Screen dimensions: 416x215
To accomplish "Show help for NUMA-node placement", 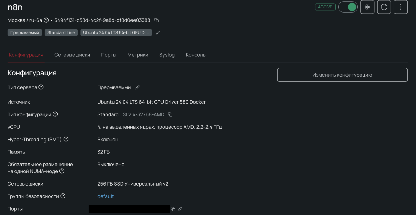I will (x=62, y=171).
